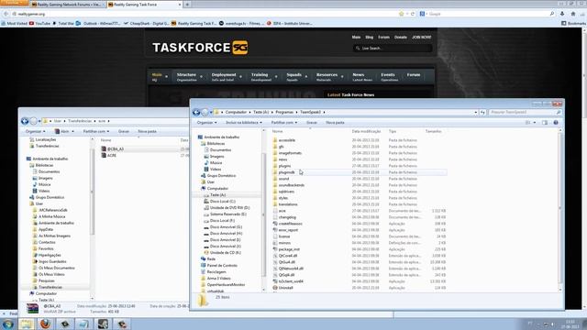Select Painel de Controlo in navigation tree
The height and width of the screenshot is (330, 587).
[222, 265]
